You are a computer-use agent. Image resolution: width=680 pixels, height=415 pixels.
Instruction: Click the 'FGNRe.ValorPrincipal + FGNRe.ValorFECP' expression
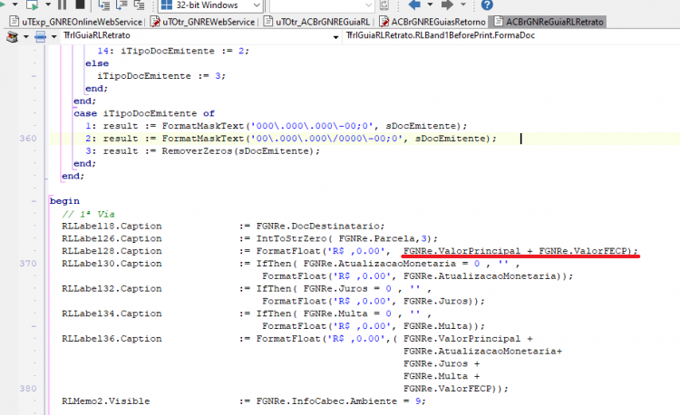click(516, 251)
